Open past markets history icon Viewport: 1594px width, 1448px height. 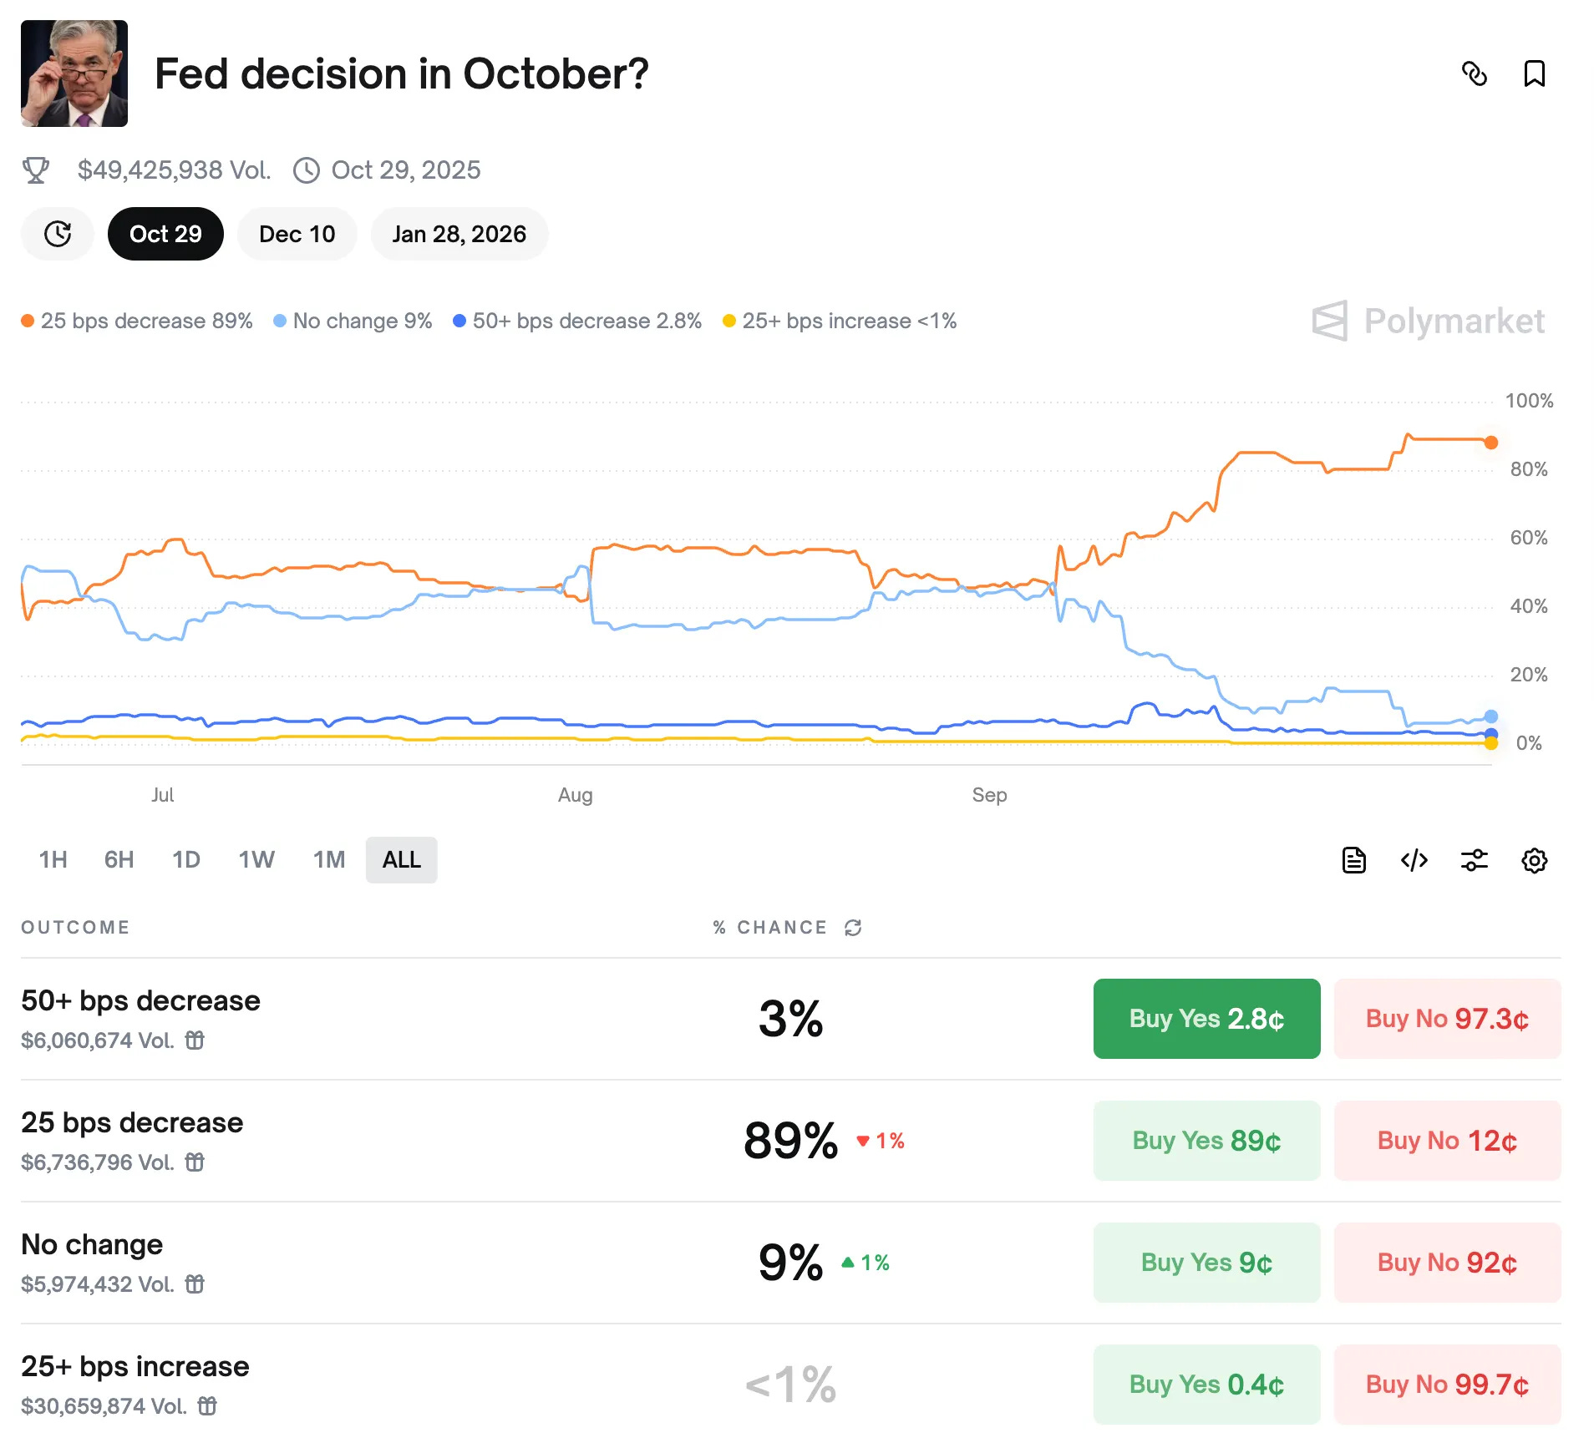coord(58,234)
